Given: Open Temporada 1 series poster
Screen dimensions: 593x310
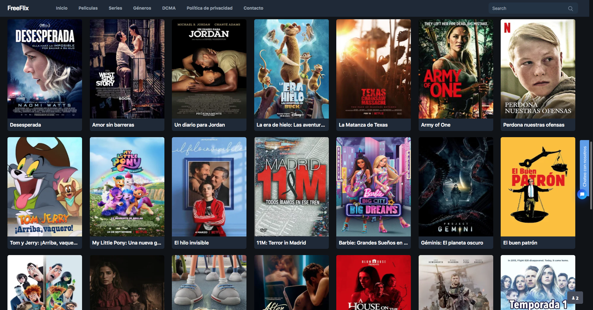Looking at the screenshot, I should click(538, 282).
